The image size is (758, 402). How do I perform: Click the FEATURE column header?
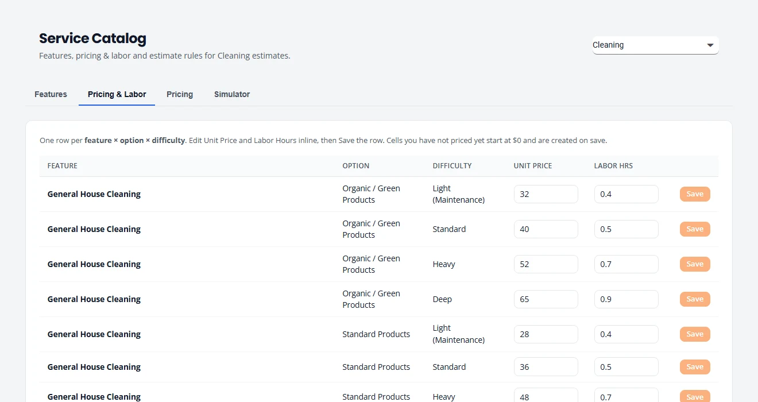pyautogui.click(x=62, y=166)
